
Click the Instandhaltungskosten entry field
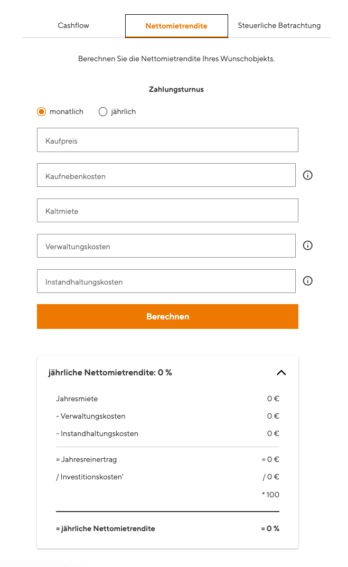click(x=166, y=281)
